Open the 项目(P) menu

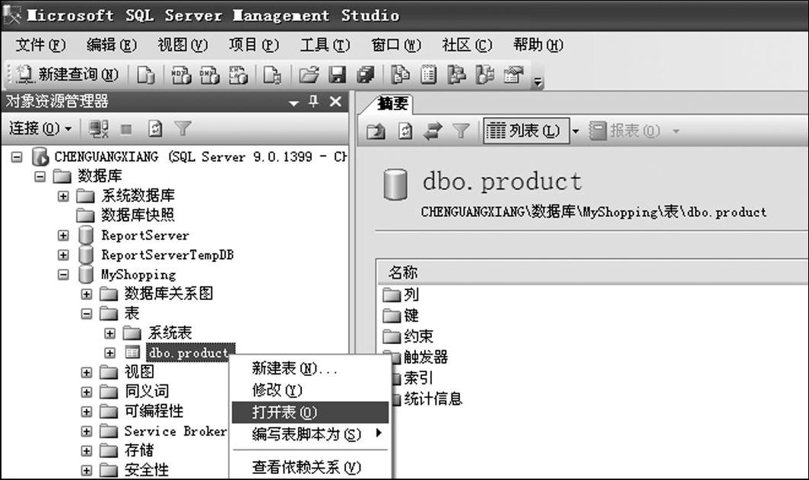(254, 46)
